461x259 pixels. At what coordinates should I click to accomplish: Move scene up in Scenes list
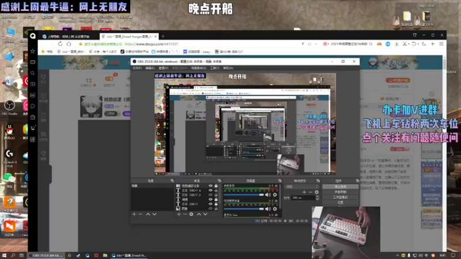(x=148, y=214)
